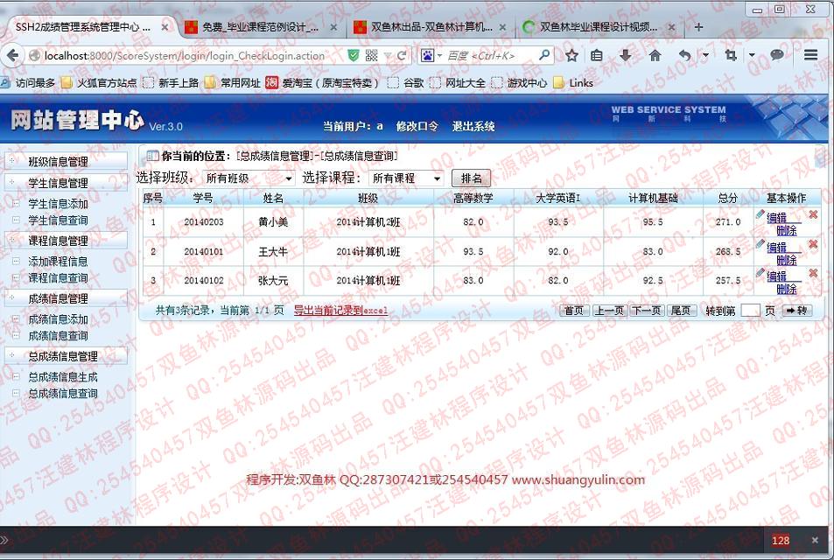834x560 pixels.
Task: Click the red delete X for 王大牛
Action: 813,243
